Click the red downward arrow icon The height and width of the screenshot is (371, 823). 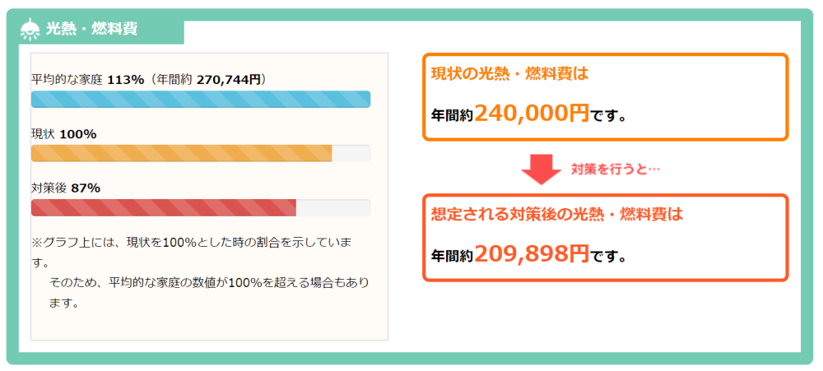coord(539,169)
